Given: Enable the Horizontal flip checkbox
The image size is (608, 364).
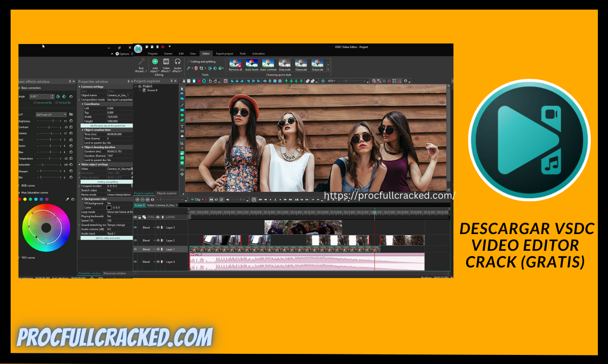Looking at the screenshot, I should point(35,103).
